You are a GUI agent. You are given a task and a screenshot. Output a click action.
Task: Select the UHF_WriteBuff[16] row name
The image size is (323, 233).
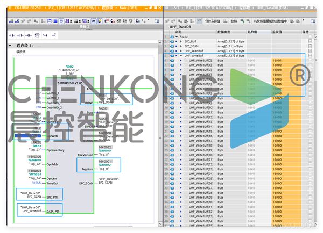201,136
